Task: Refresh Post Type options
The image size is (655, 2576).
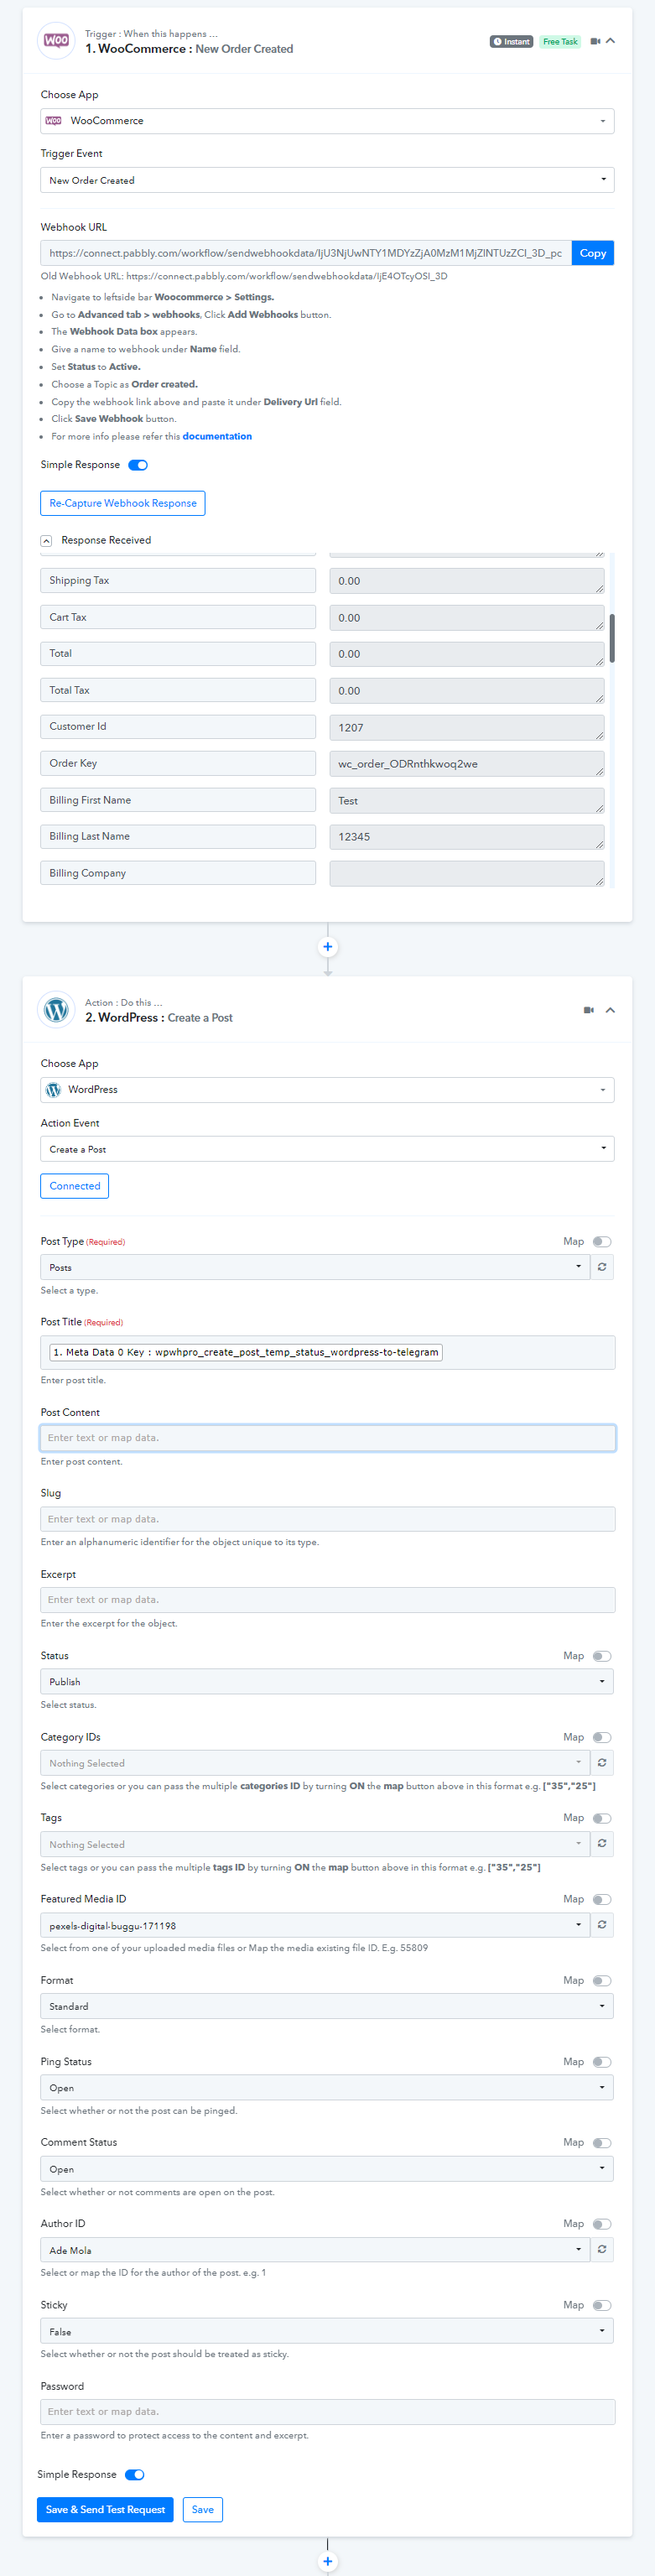Action: (602, 1267)
